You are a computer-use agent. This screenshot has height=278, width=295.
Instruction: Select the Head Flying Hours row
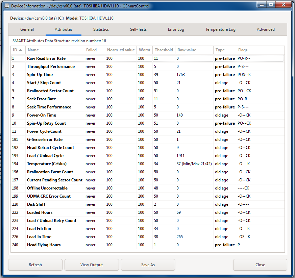(x=147, y=245)
